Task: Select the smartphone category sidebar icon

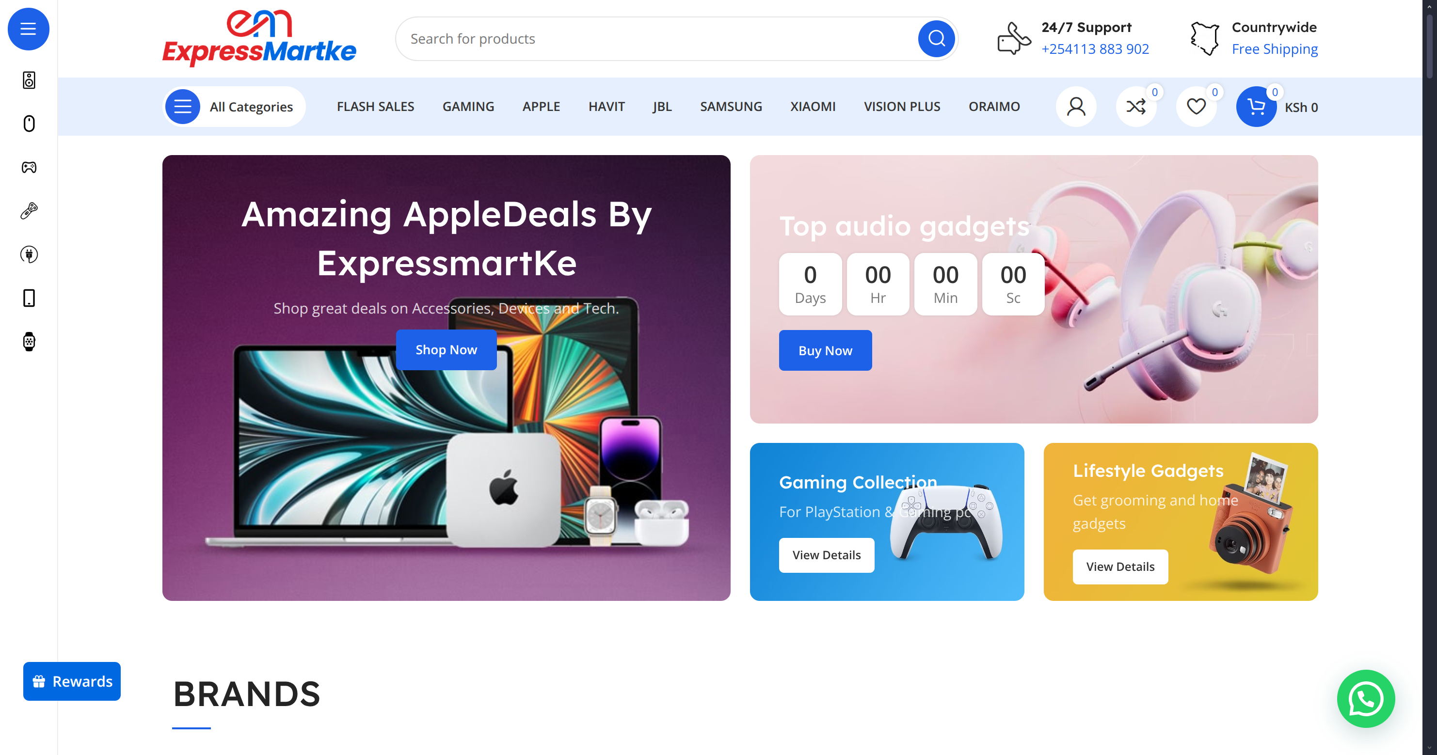Action: (x=29, y=298)
